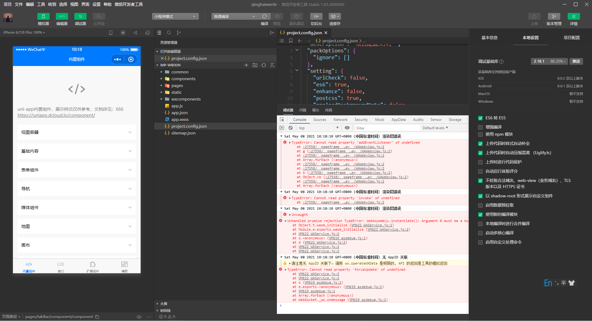Open Default levels dropdown in console
Image resolution: width=592 pixels, height=321 pixels.
tap(435, 128)
